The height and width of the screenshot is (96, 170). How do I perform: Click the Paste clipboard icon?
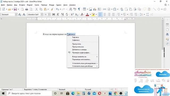coord(45,9)
